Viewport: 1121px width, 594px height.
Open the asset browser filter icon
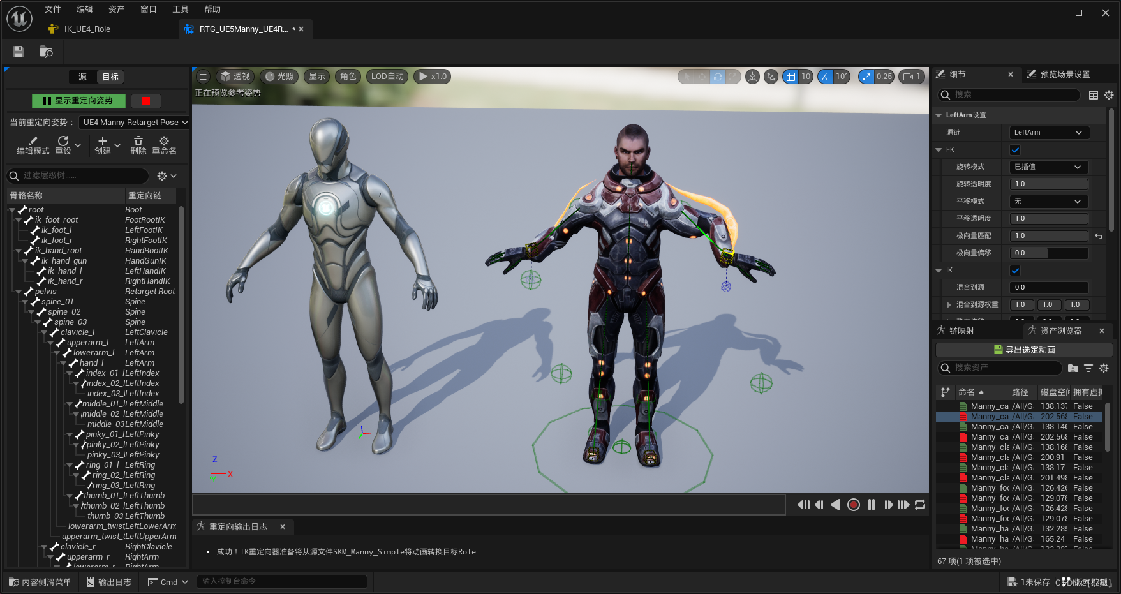[x=1088, y=368]
